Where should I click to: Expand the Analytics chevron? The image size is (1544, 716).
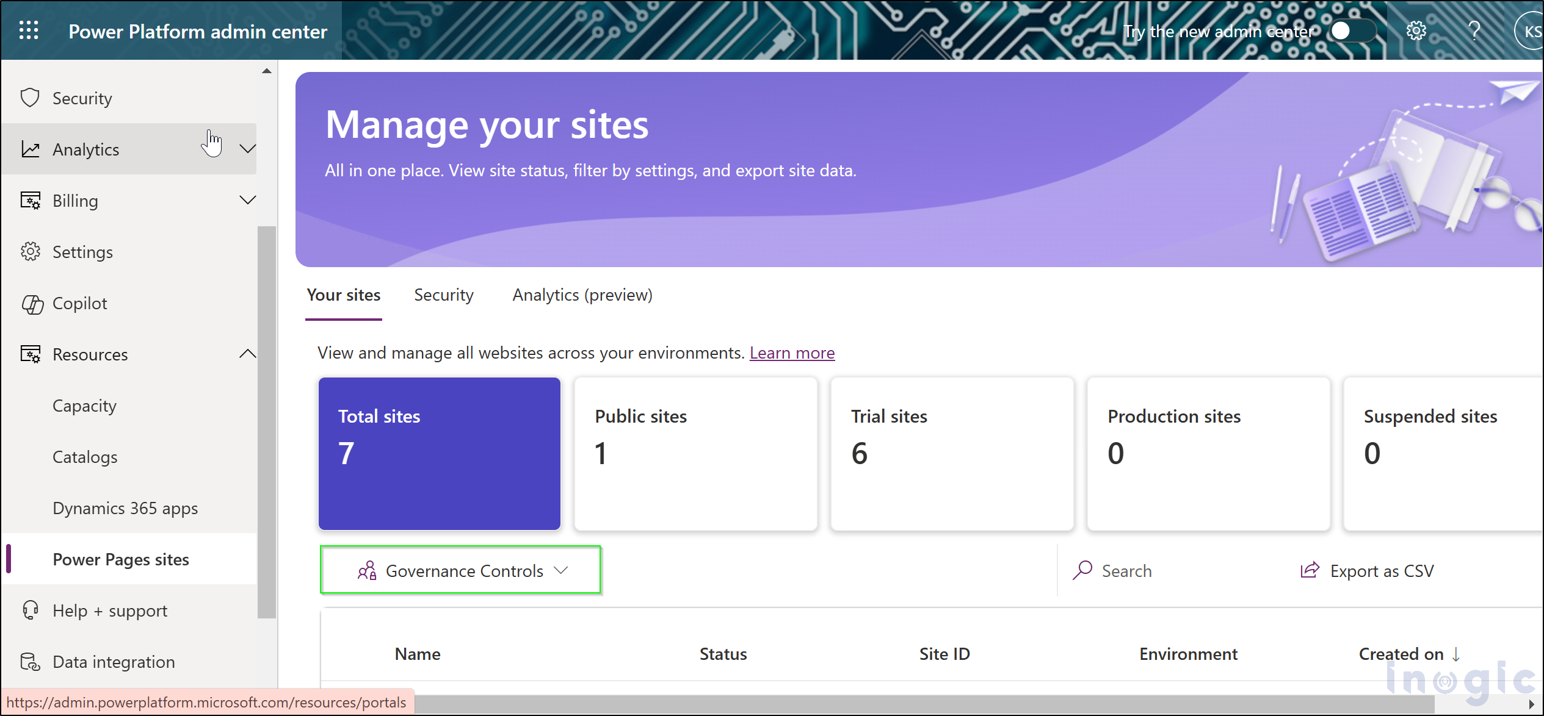pos(247,149)
